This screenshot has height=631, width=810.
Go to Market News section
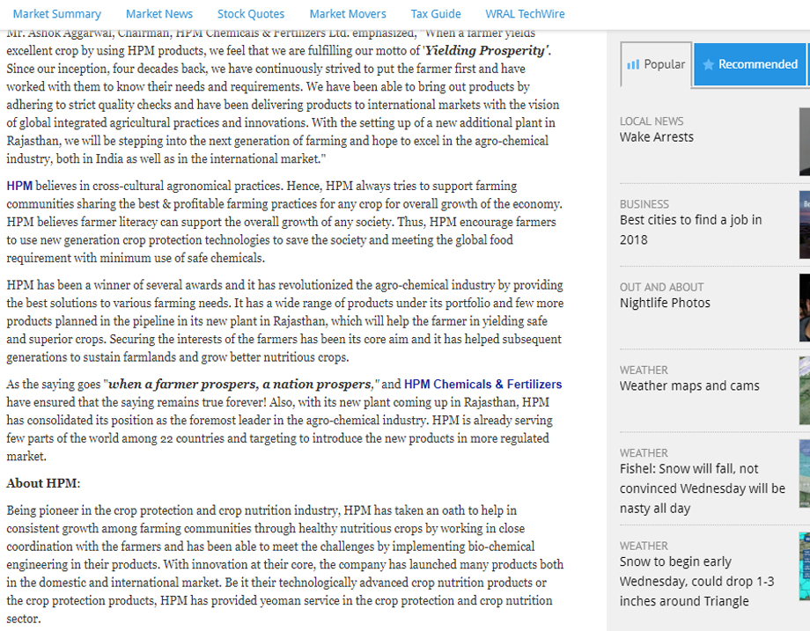(x=159, y=14)
